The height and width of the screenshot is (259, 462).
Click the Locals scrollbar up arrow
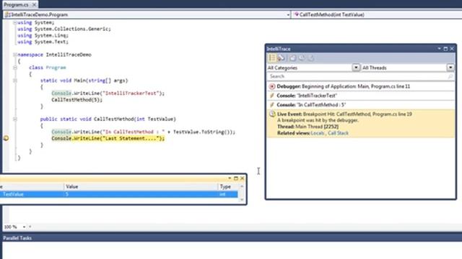pyautogui.click(x=242, y=186)
